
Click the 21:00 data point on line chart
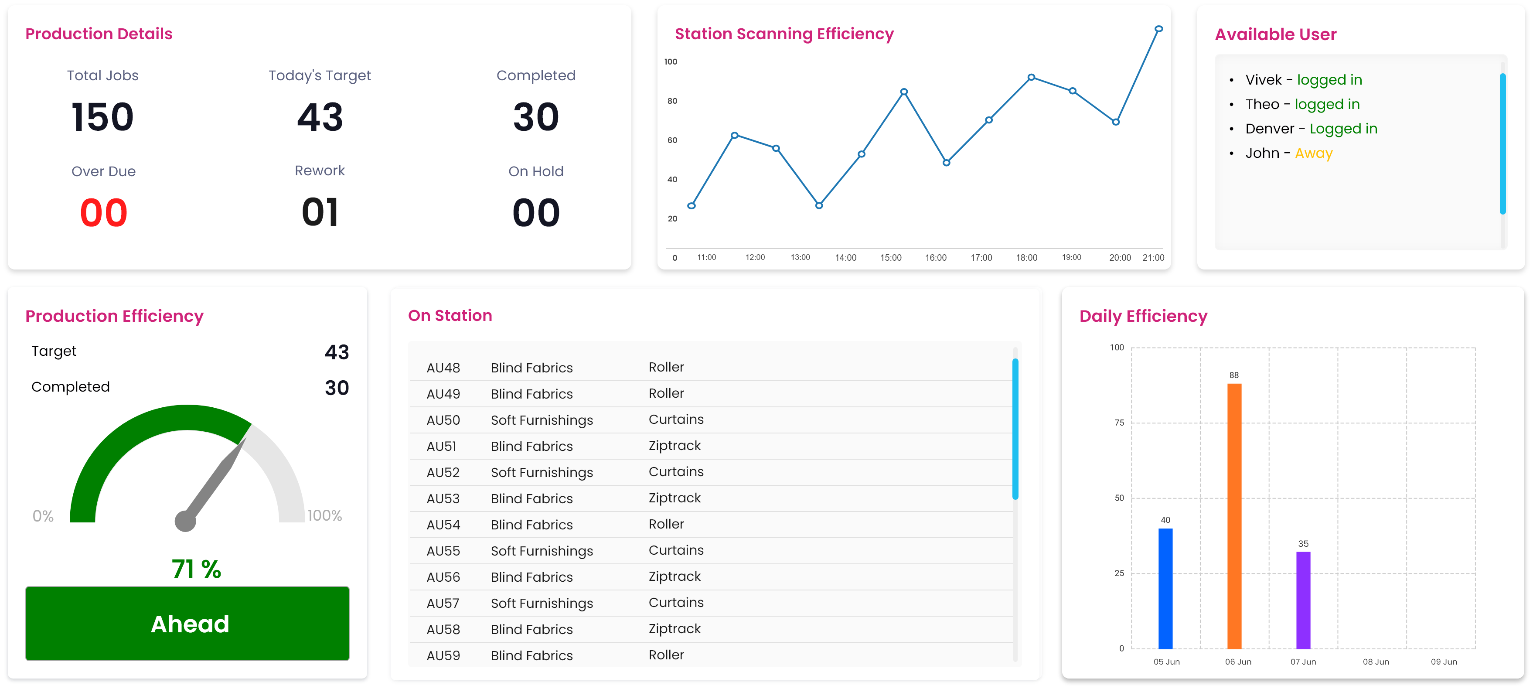(1158, 29)
